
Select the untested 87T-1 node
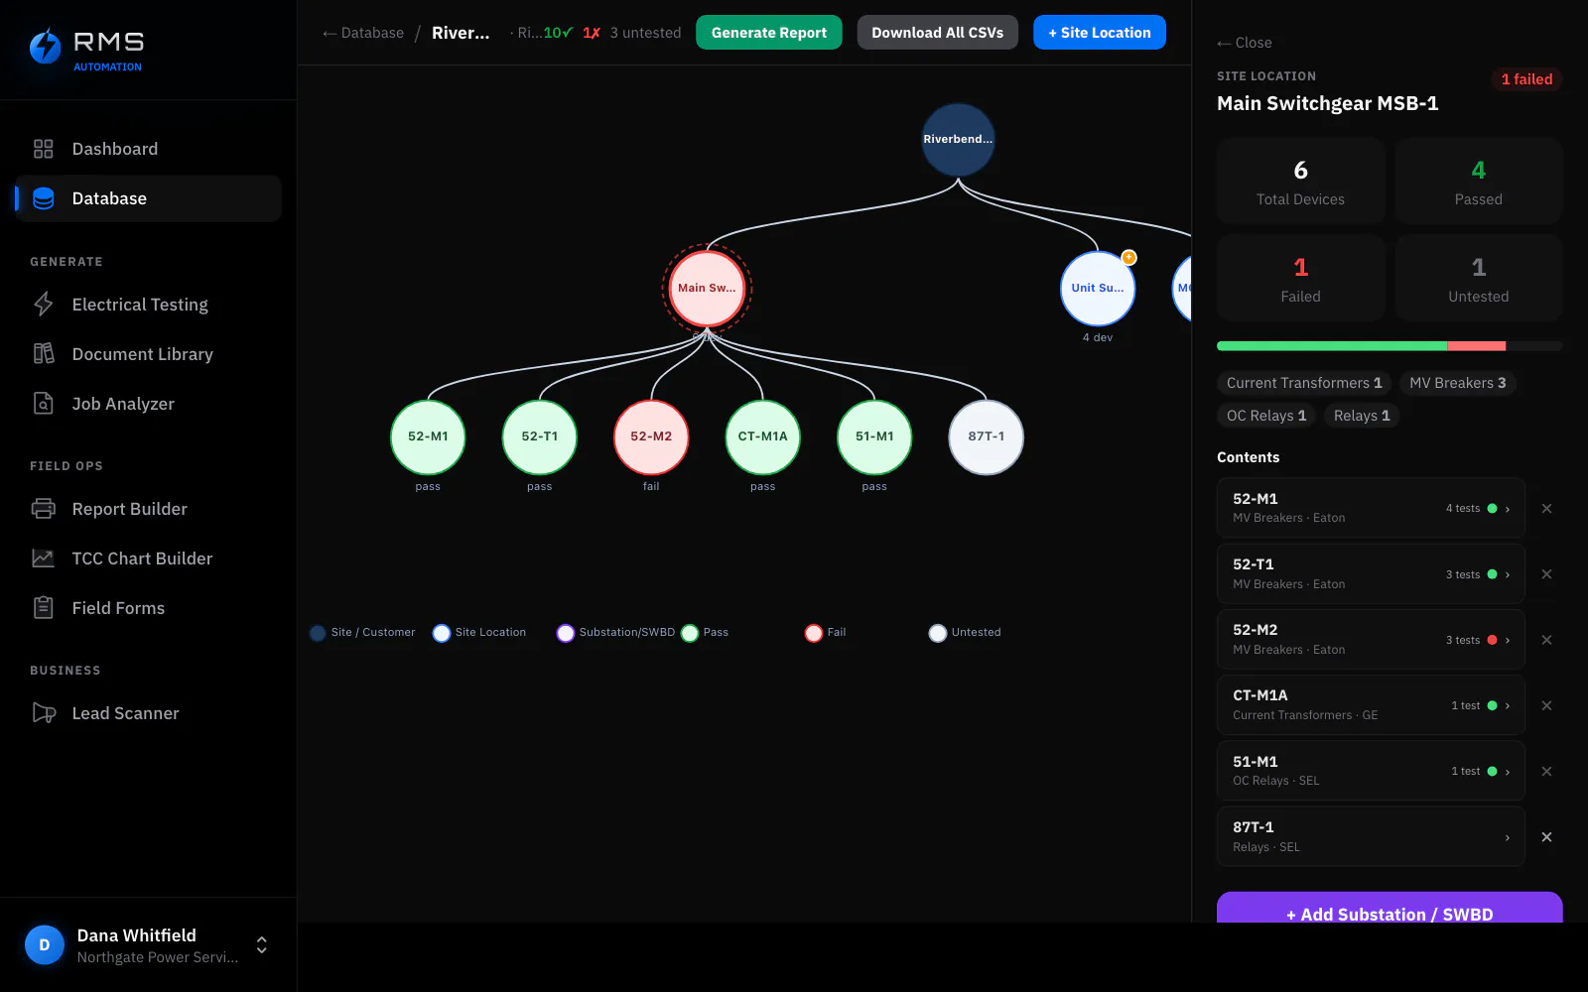click(x=987, y=437)
